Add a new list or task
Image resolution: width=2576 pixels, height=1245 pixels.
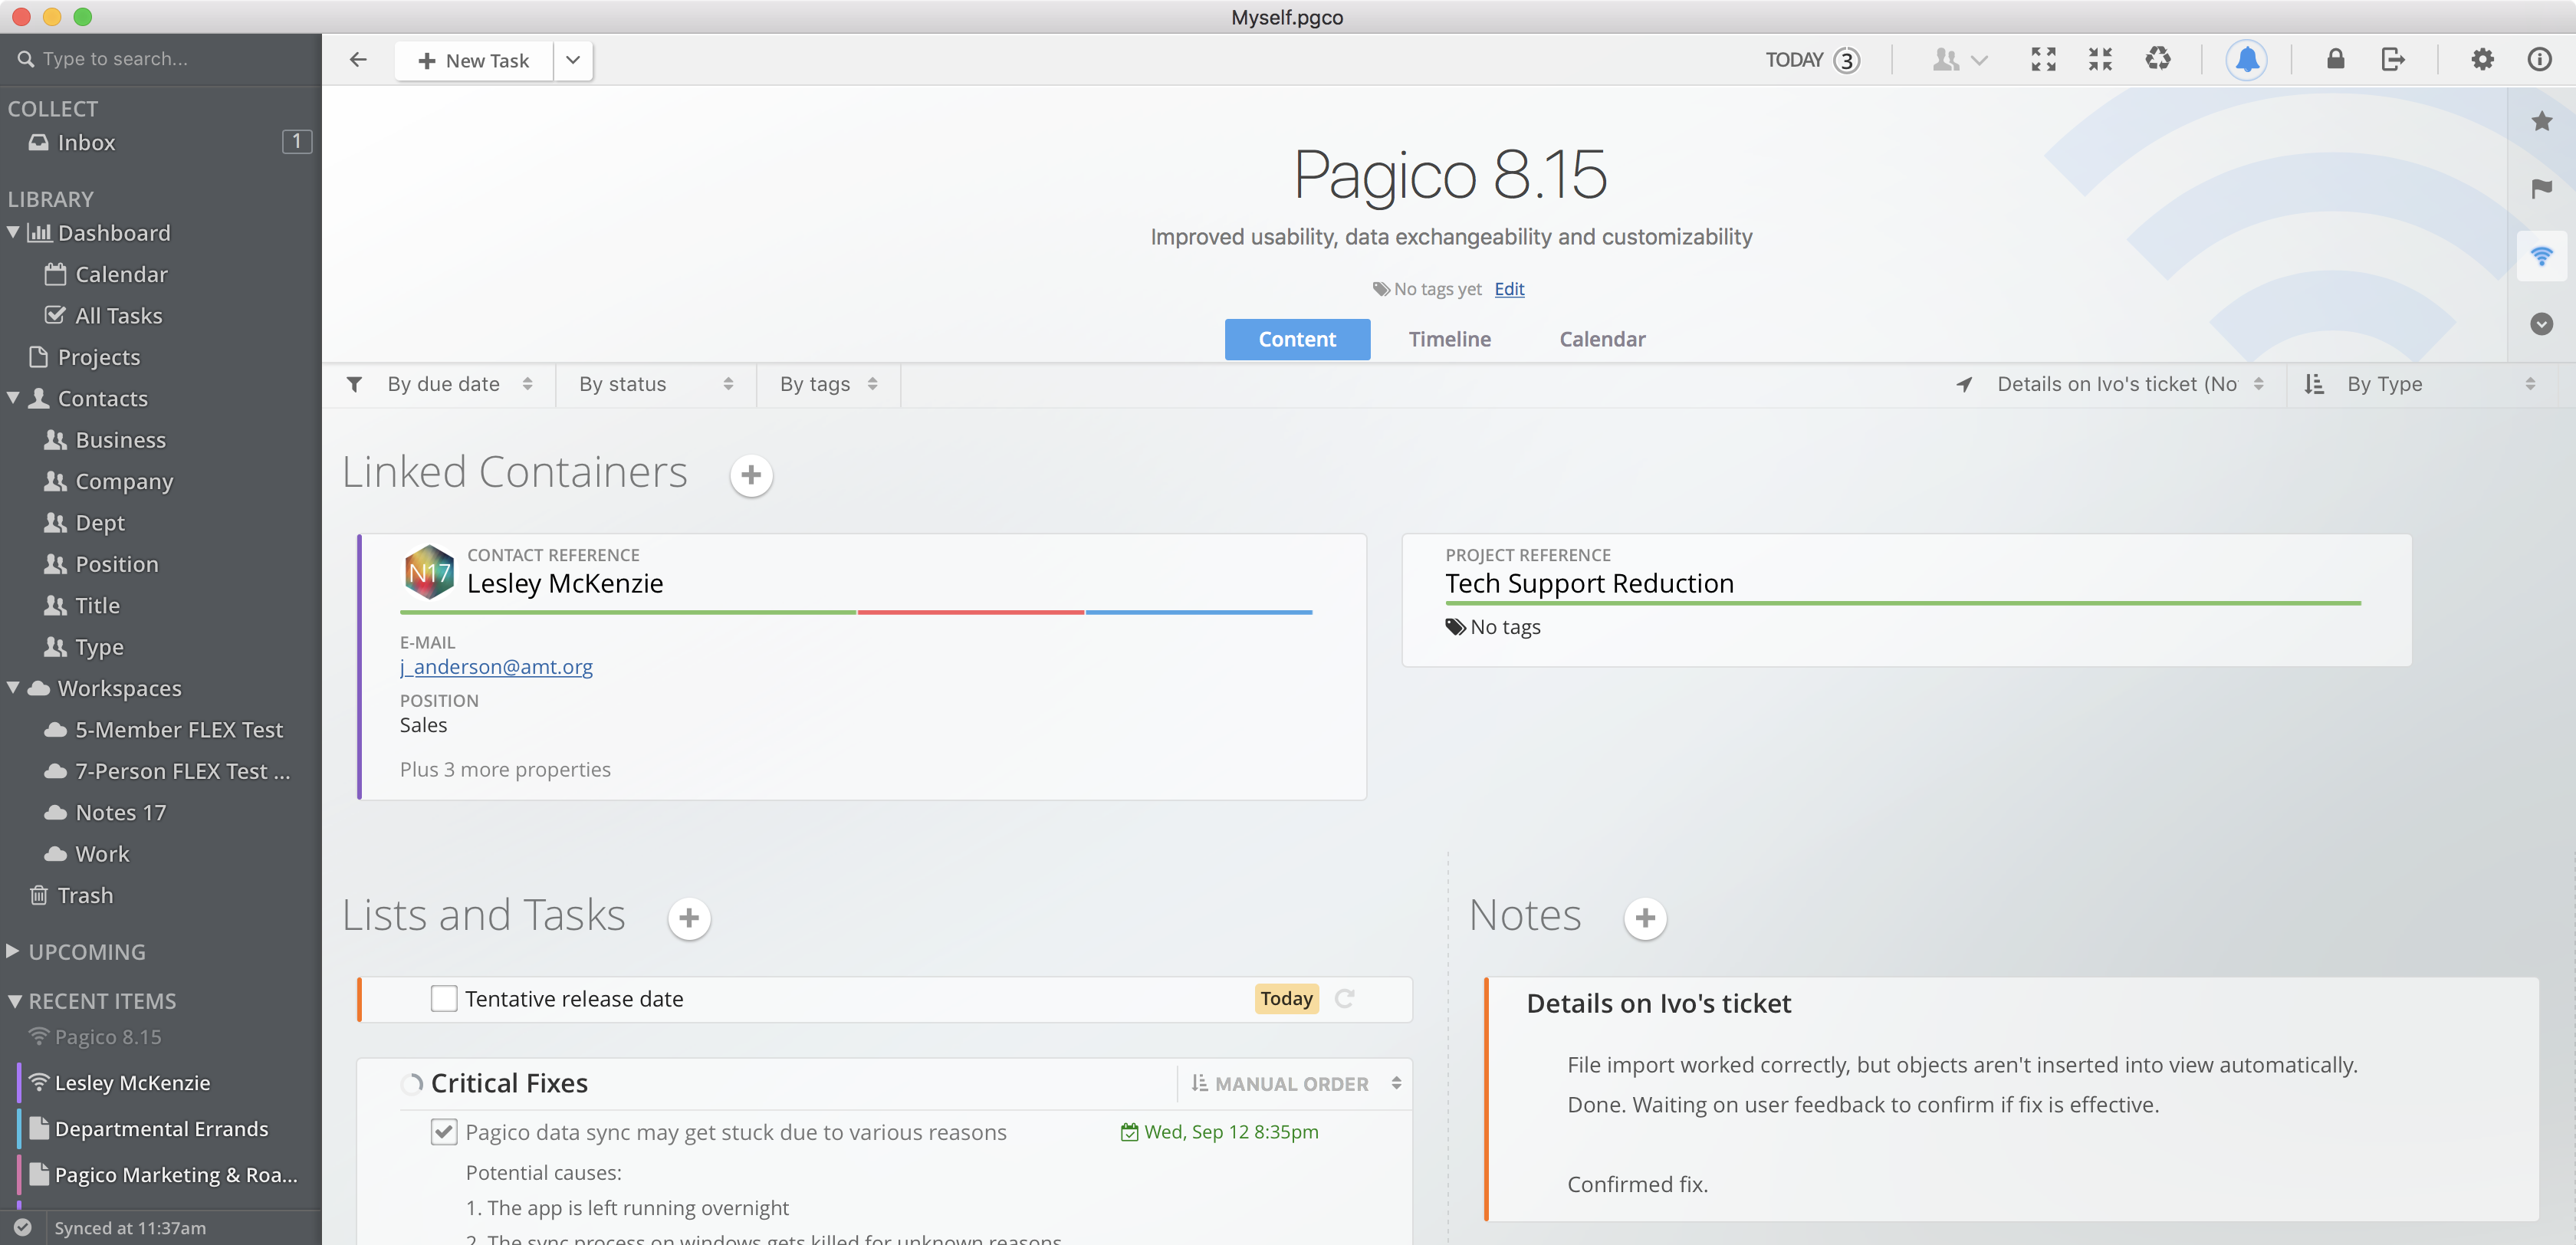pyautogui.click(x=689, y=918)
